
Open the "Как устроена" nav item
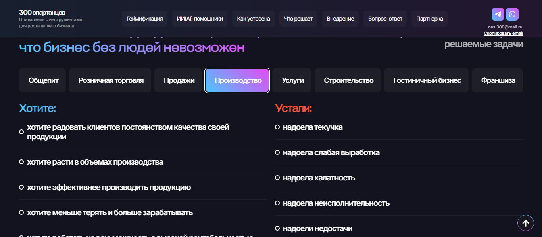click(x=253, y=19)
